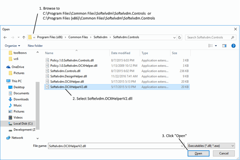Click the Softelvdm.Controls breadcrumb
This screenshot has height=160, width=240.
coord(126,37)
